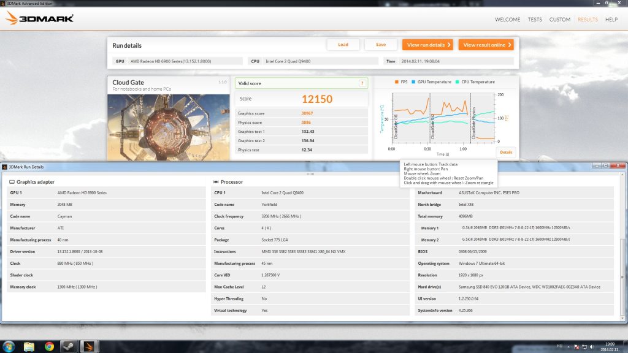
Task: Click BIOS 0308 06/15/2009 value
Action: [x=472, y=252]
